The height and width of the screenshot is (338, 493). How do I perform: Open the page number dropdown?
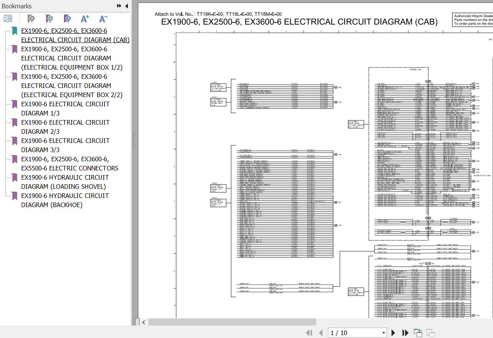pos(383,333)
